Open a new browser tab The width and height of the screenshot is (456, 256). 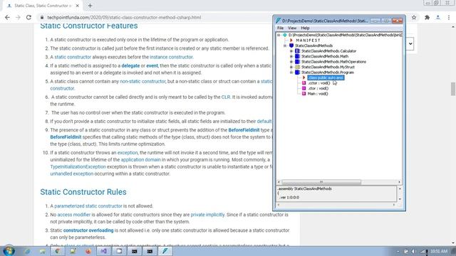click(x=90, y=6)
